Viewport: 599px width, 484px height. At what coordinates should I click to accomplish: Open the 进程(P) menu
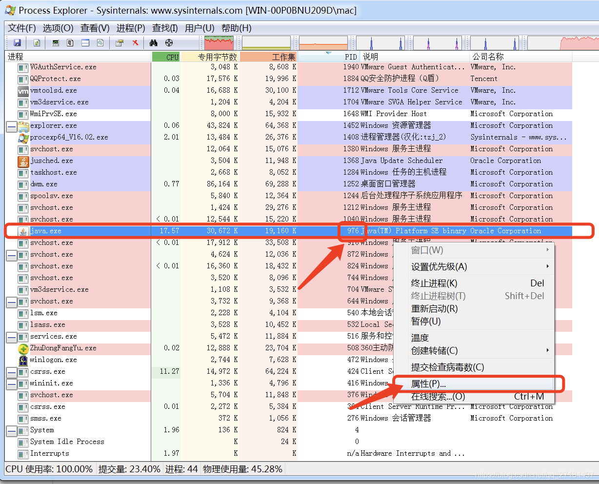click(x=131, y=28)
